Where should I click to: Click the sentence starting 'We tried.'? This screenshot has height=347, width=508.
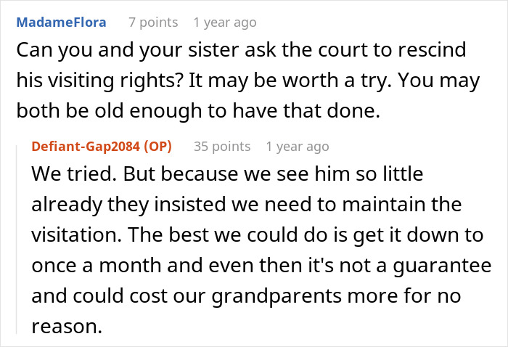click(x=74, y=174)
